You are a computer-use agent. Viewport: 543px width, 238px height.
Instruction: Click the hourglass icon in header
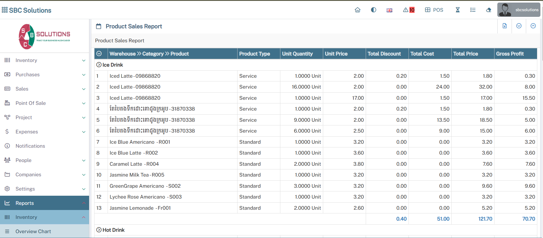[458, 10]
